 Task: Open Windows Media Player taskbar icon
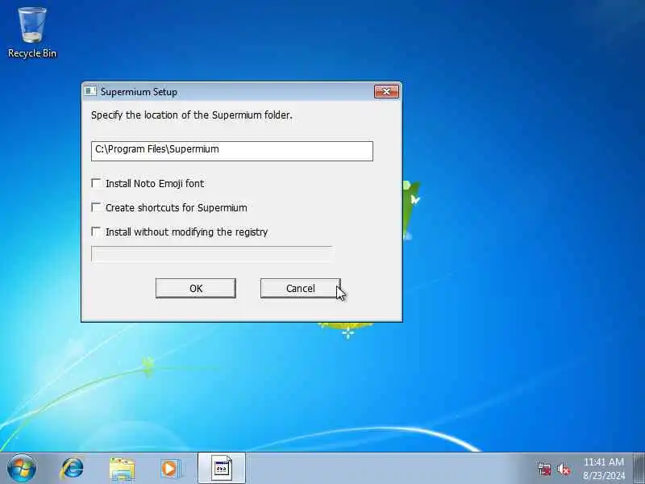(x=170, y=469)
